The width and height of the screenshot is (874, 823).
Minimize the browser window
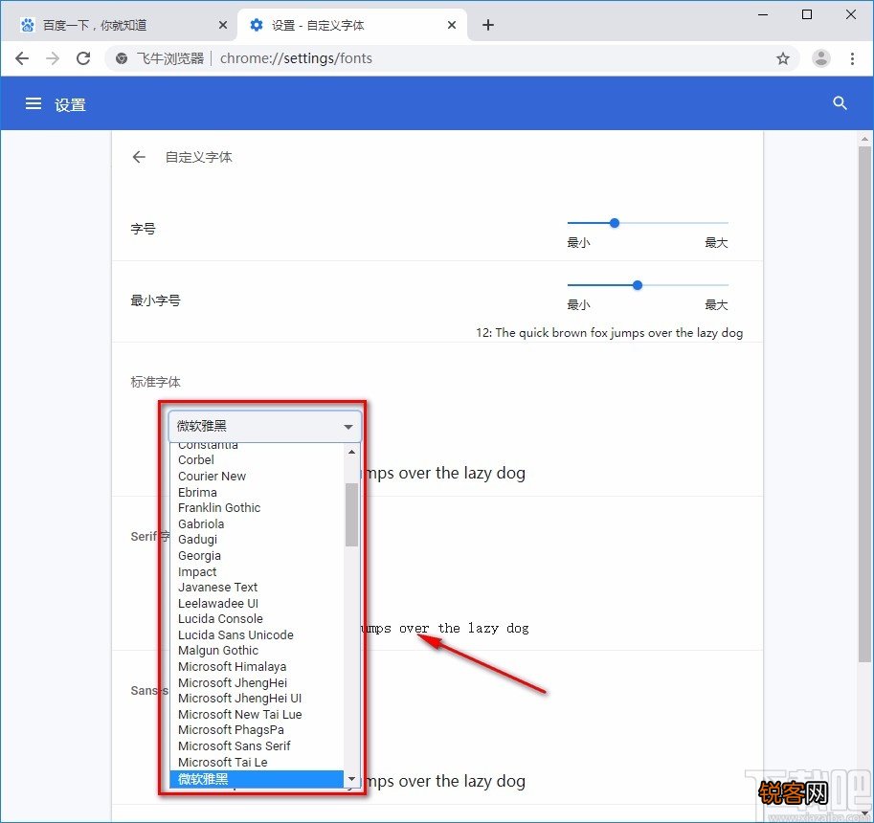tap(763, 14)
